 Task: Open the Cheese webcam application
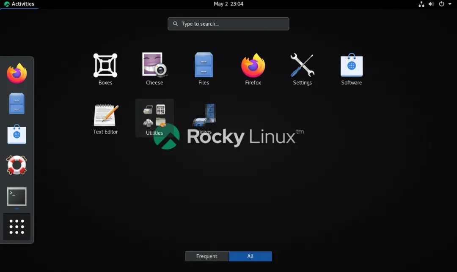pos(154,69)
